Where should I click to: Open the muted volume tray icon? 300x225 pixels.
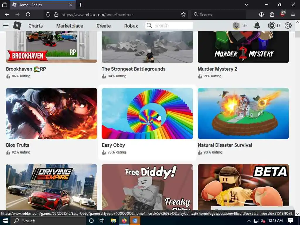[x=263, y=221]
